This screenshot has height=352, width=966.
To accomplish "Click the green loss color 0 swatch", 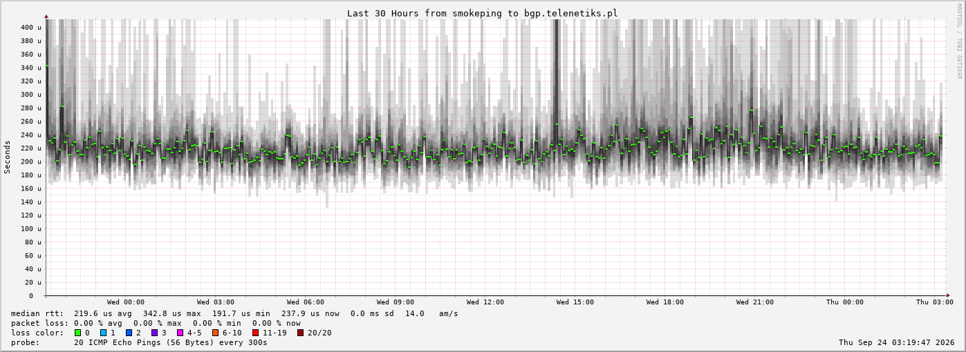I will pyautogui.click(x=77, y=333).
